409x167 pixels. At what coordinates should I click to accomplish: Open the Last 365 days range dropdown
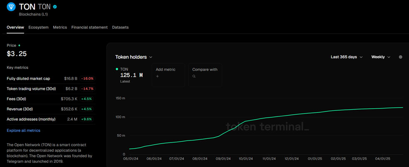[x=347, y=57]
